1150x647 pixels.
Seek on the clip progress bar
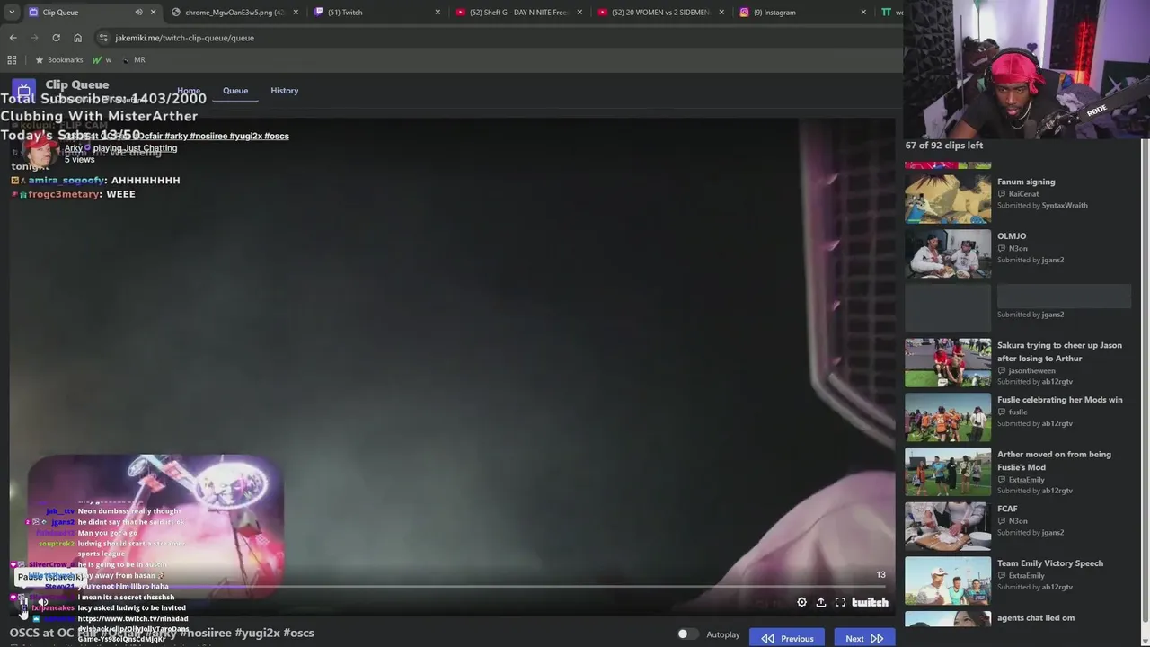click(x=452, y=586)
